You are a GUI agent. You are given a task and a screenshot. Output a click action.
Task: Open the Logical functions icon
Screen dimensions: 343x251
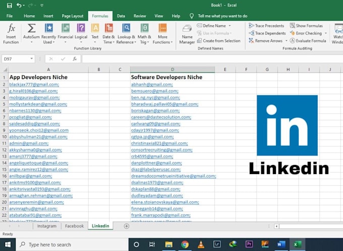(81, 28)
